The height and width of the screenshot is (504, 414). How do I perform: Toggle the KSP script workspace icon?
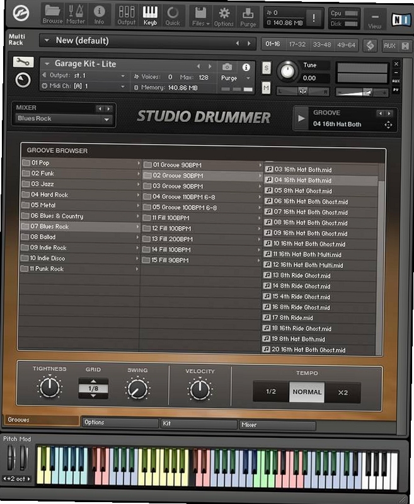coord(371,45)
